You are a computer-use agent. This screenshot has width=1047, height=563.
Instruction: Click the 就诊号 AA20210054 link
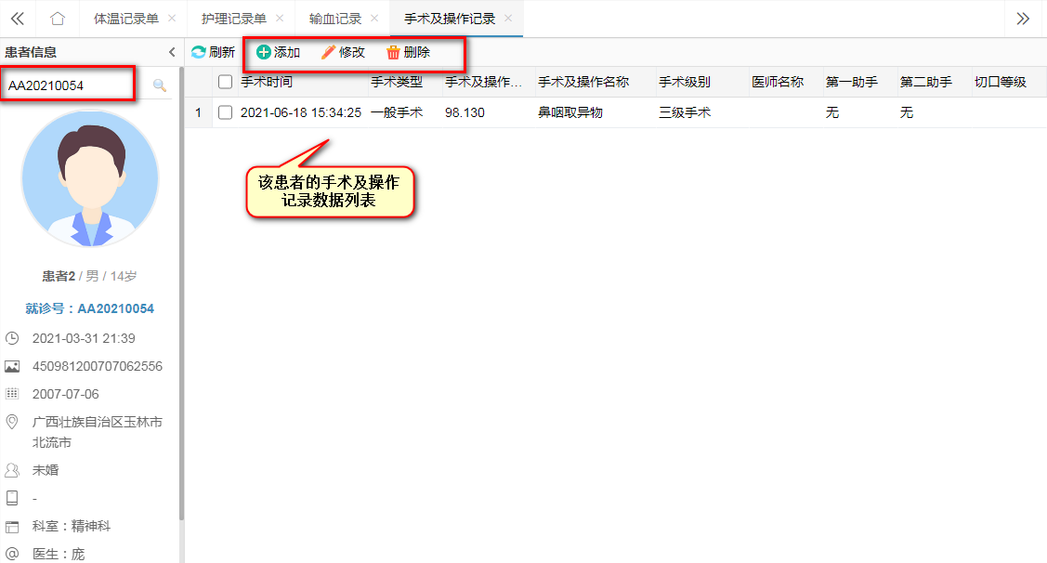coord(90,308)
